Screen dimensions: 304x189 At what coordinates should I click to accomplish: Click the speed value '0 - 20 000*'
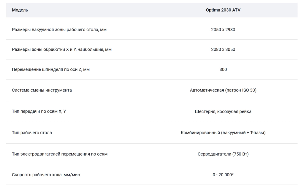point(223,175)
